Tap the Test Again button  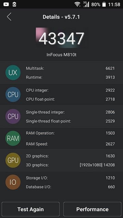point(30,209)
